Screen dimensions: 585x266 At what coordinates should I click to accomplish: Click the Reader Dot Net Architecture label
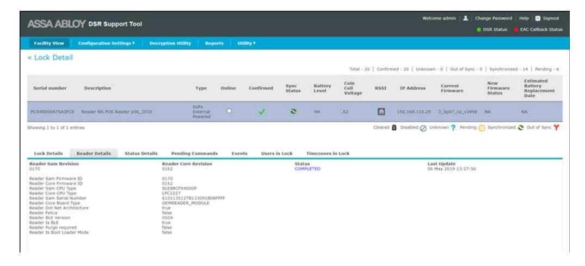click(x=59, y=207)
